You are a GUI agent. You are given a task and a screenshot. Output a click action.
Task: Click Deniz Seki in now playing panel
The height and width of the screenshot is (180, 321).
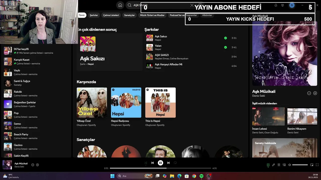(259, 96)
